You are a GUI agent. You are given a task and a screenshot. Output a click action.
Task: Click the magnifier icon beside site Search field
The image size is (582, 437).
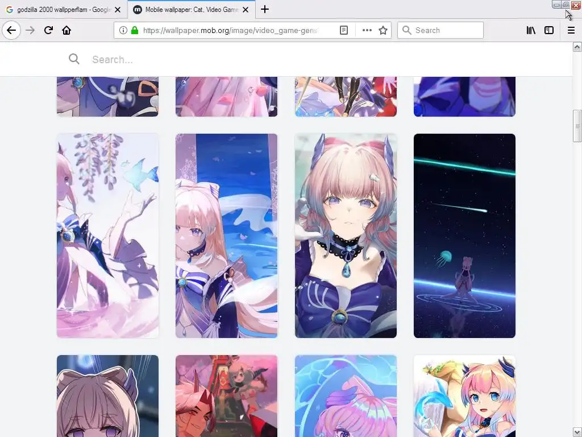[74, 59]
